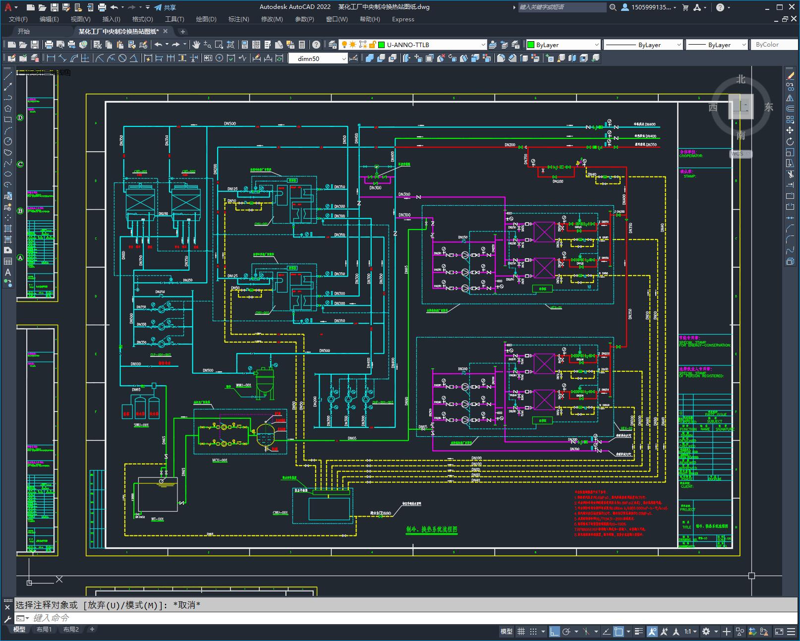Select the Linear dimension tool
The height and width of the screenshot is (641, 800).
[x=51, y=58]
